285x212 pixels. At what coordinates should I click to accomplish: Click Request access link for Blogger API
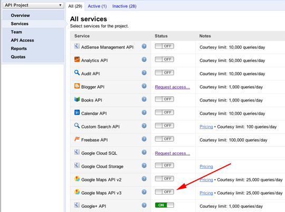tap(173, 87)
